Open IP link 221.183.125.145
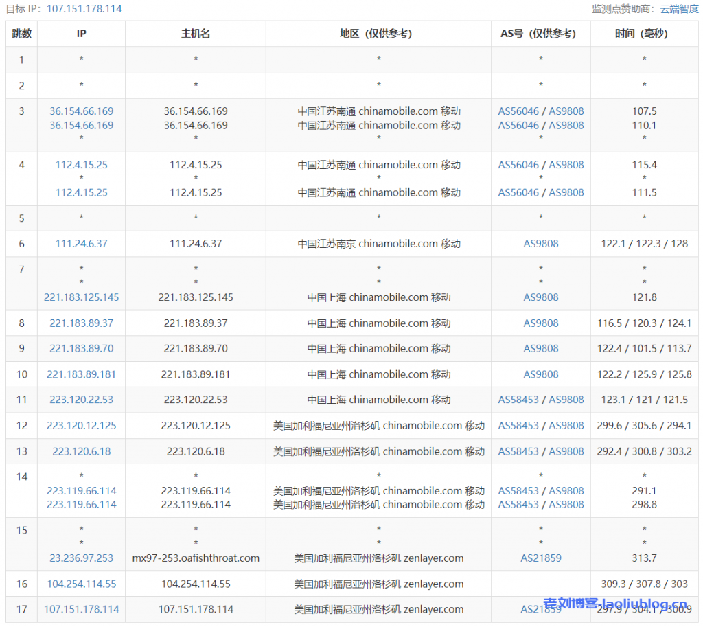This screenshot has width=703, height=627. point(81,297)
